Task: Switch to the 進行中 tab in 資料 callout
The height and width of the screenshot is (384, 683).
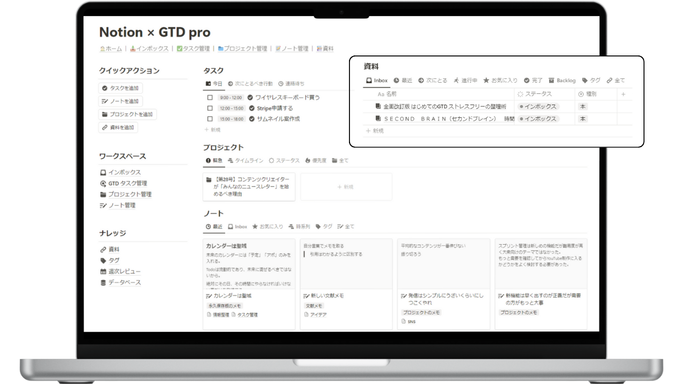Action: pos(465,81)
